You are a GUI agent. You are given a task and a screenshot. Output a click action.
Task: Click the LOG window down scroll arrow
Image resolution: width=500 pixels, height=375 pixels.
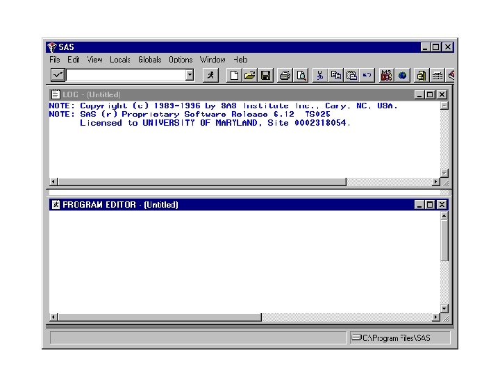(444, 173)
